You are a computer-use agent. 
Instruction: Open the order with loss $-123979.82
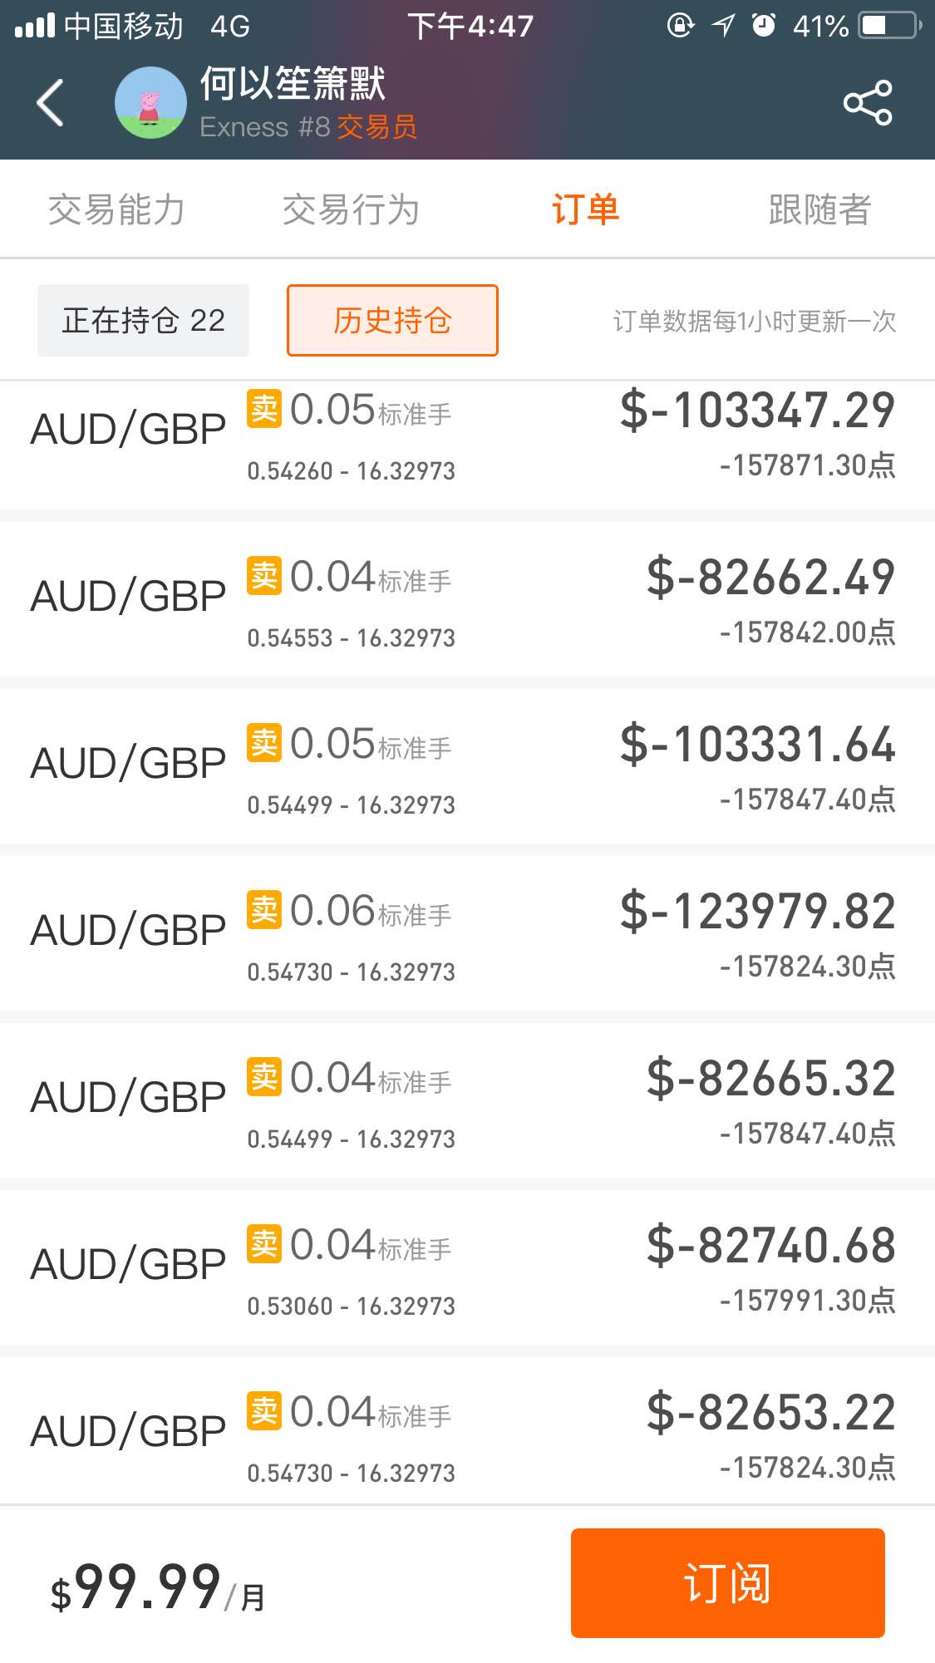coord(467,933)
